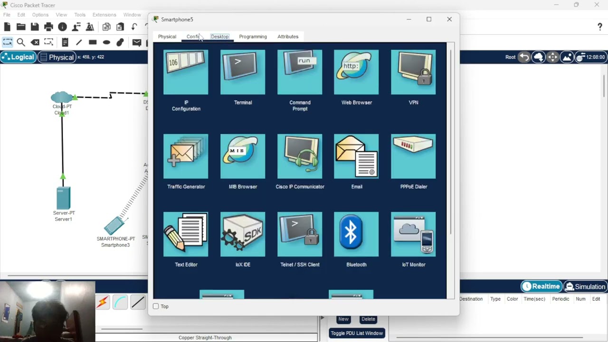Select the Place Note tool
The height and width of the screenshot is (342, 608).
[65, 42]
